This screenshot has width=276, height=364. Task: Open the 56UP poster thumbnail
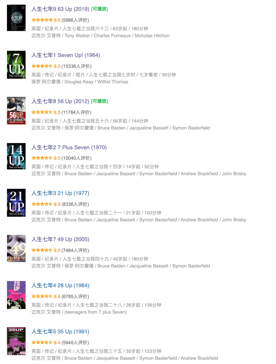[16, 111]
